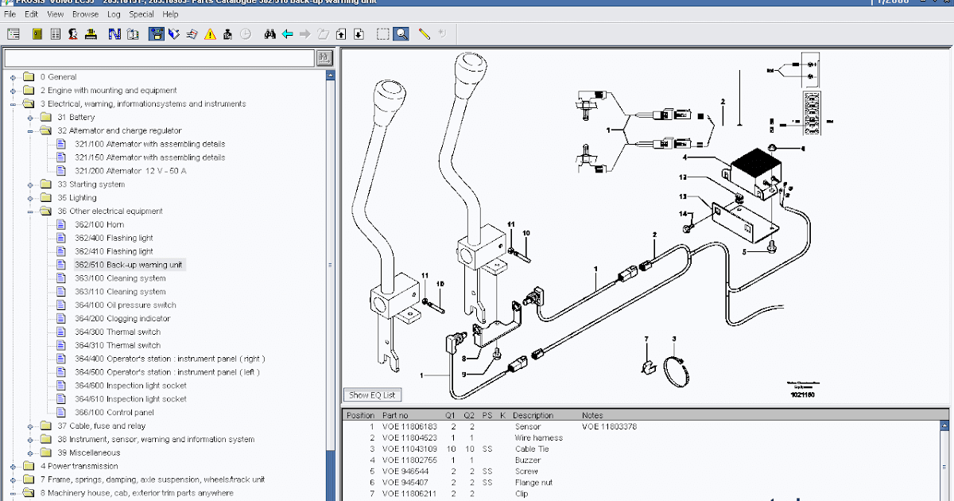Click the page up arrow toolbar icon
Viewport: 954px width, 501px height.
(x=341, y=34)
